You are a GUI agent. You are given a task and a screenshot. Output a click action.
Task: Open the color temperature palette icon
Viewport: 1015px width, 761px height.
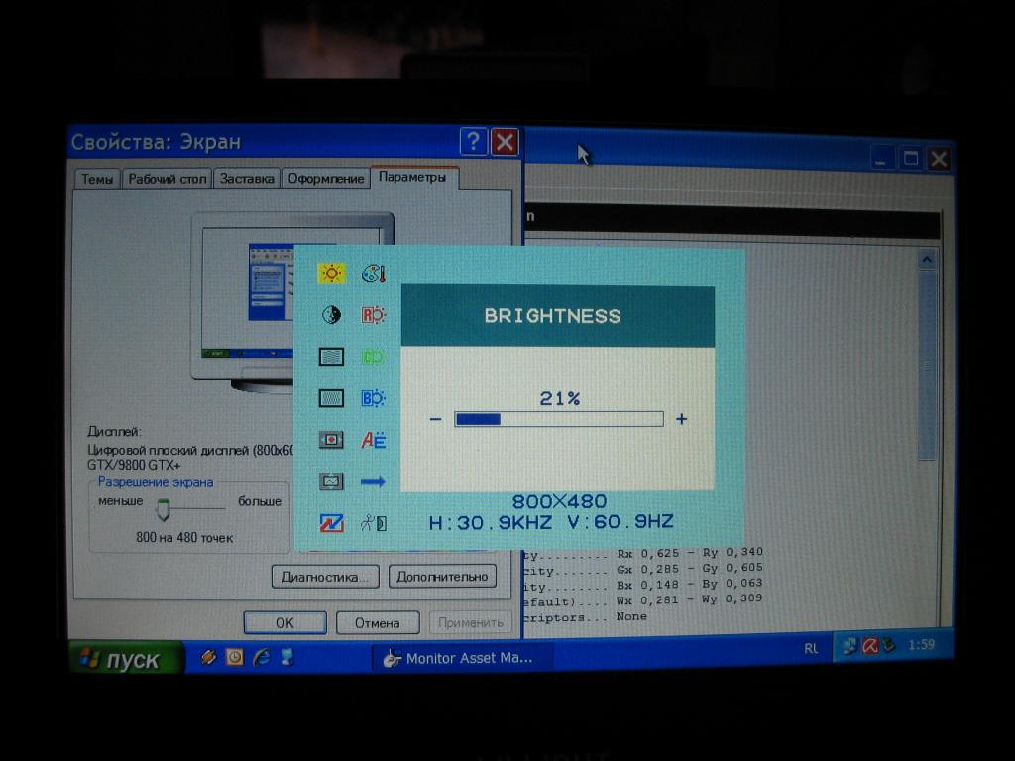373,273
